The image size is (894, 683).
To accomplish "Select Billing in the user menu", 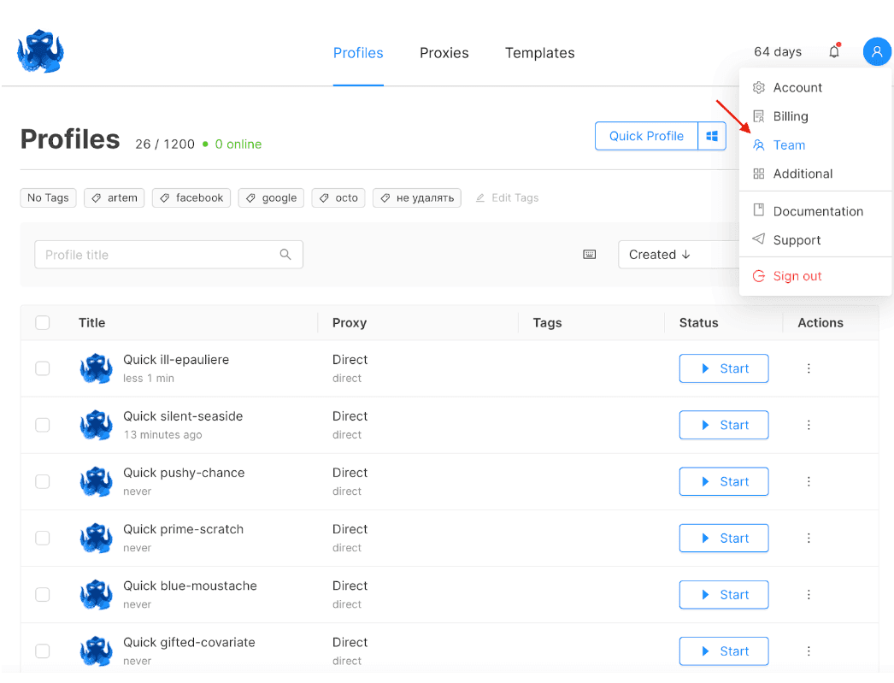I will (790, 116).
